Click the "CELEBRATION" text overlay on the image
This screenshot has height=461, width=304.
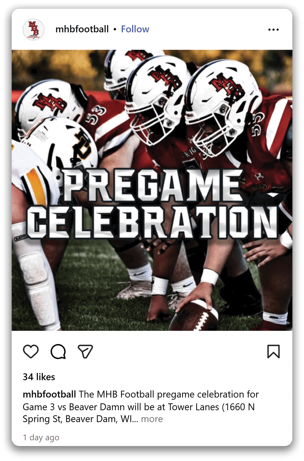[152, 222]
